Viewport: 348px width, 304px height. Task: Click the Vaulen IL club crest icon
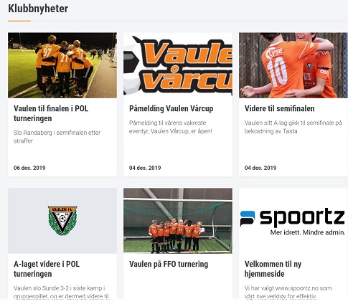pyautogui.click(x=62, y=220)
